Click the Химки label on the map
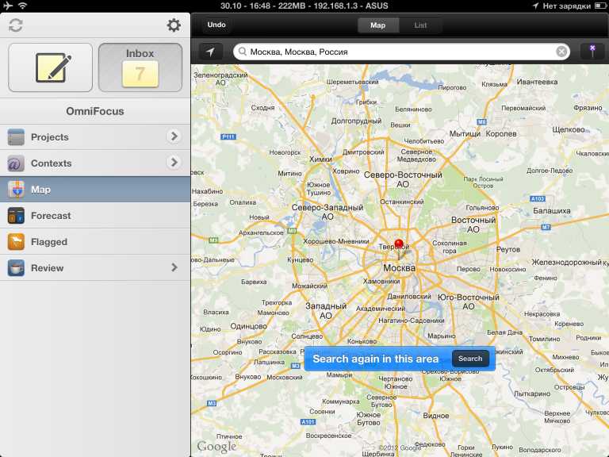 tap(320, 159)
